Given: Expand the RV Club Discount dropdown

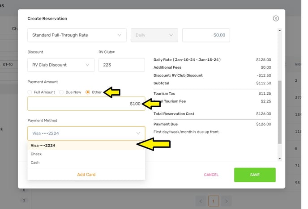Looking at the screenshot, I should 61,65.
